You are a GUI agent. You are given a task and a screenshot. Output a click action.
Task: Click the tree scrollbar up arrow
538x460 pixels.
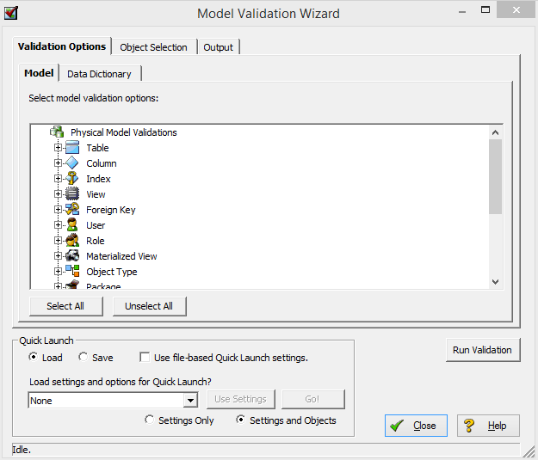(495, 132)
